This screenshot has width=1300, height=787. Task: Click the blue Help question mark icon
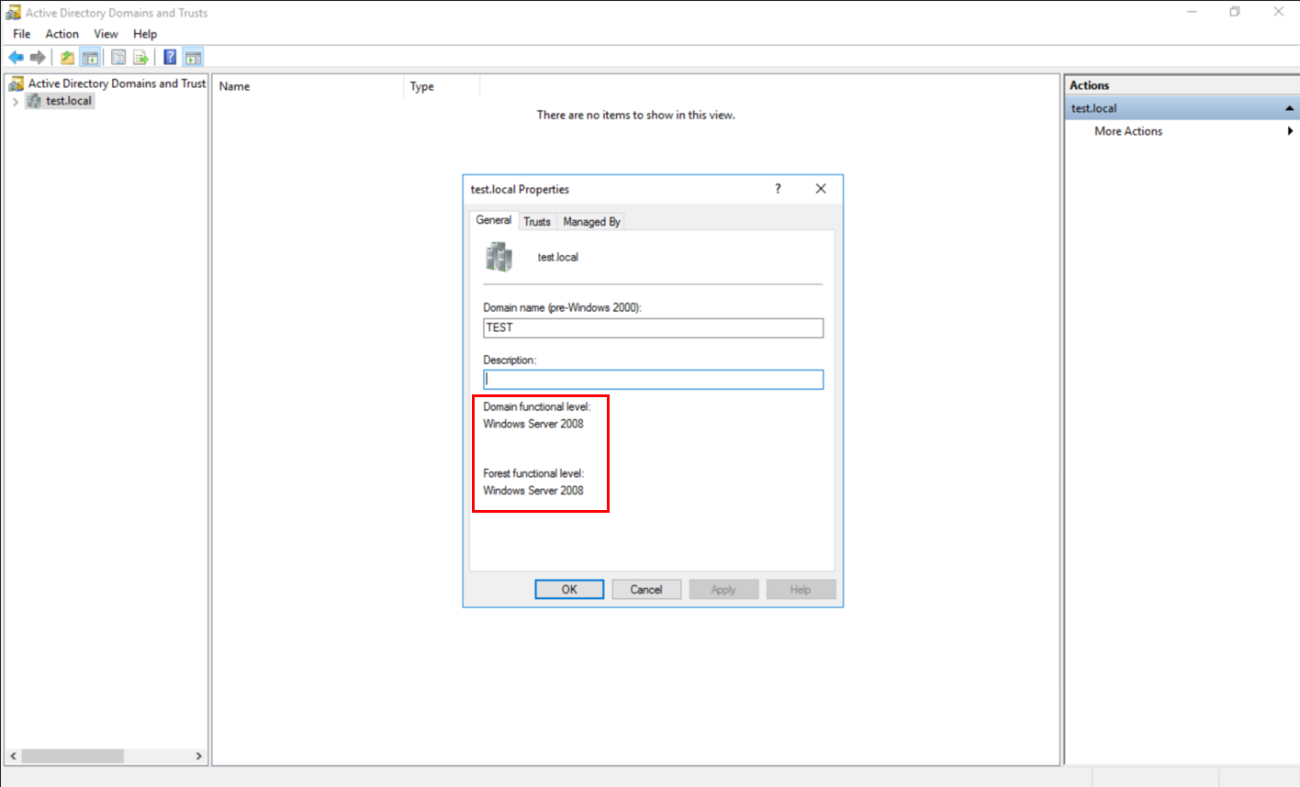170,58
